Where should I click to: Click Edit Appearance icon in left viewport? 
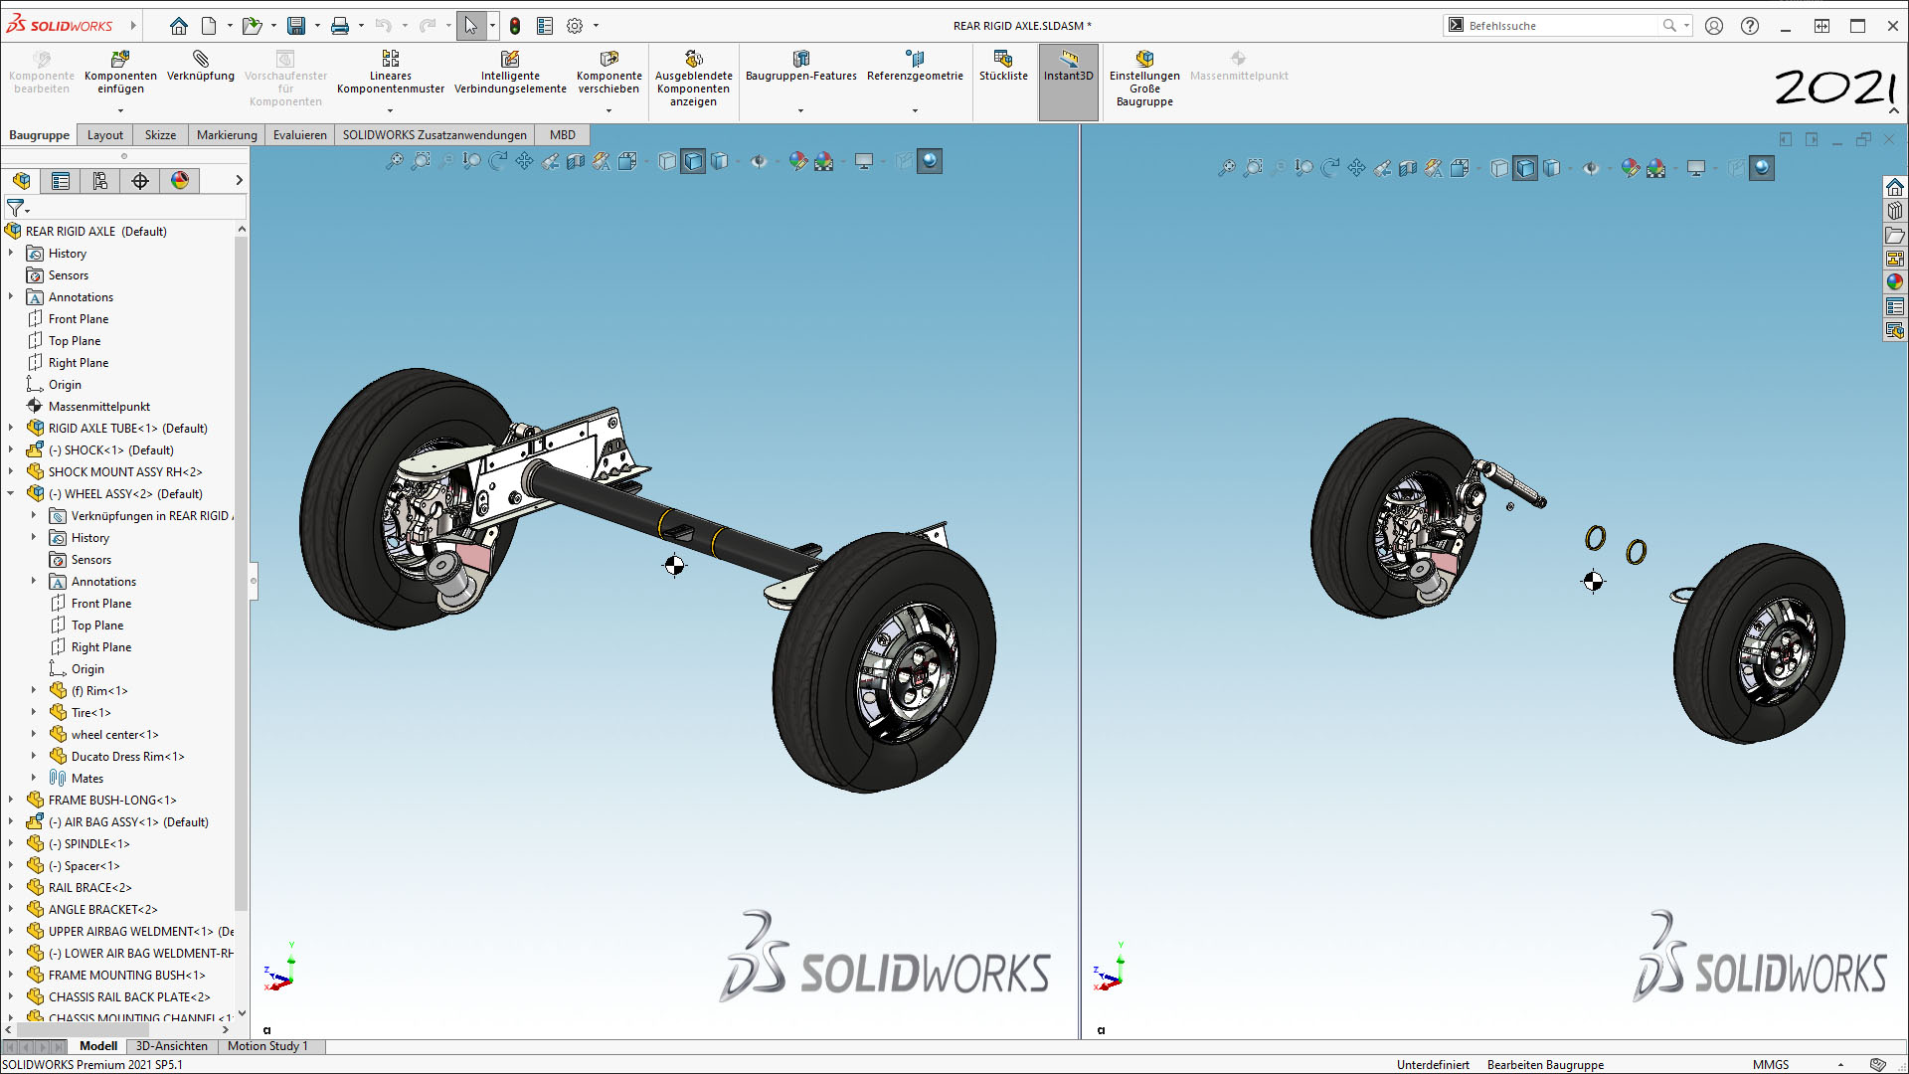[x=797, y=161]
